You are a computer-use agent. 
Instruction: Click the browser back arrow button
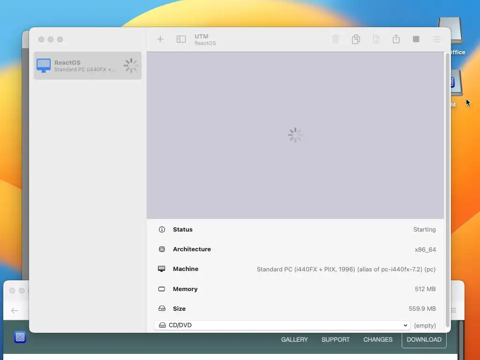pos(15,311)
